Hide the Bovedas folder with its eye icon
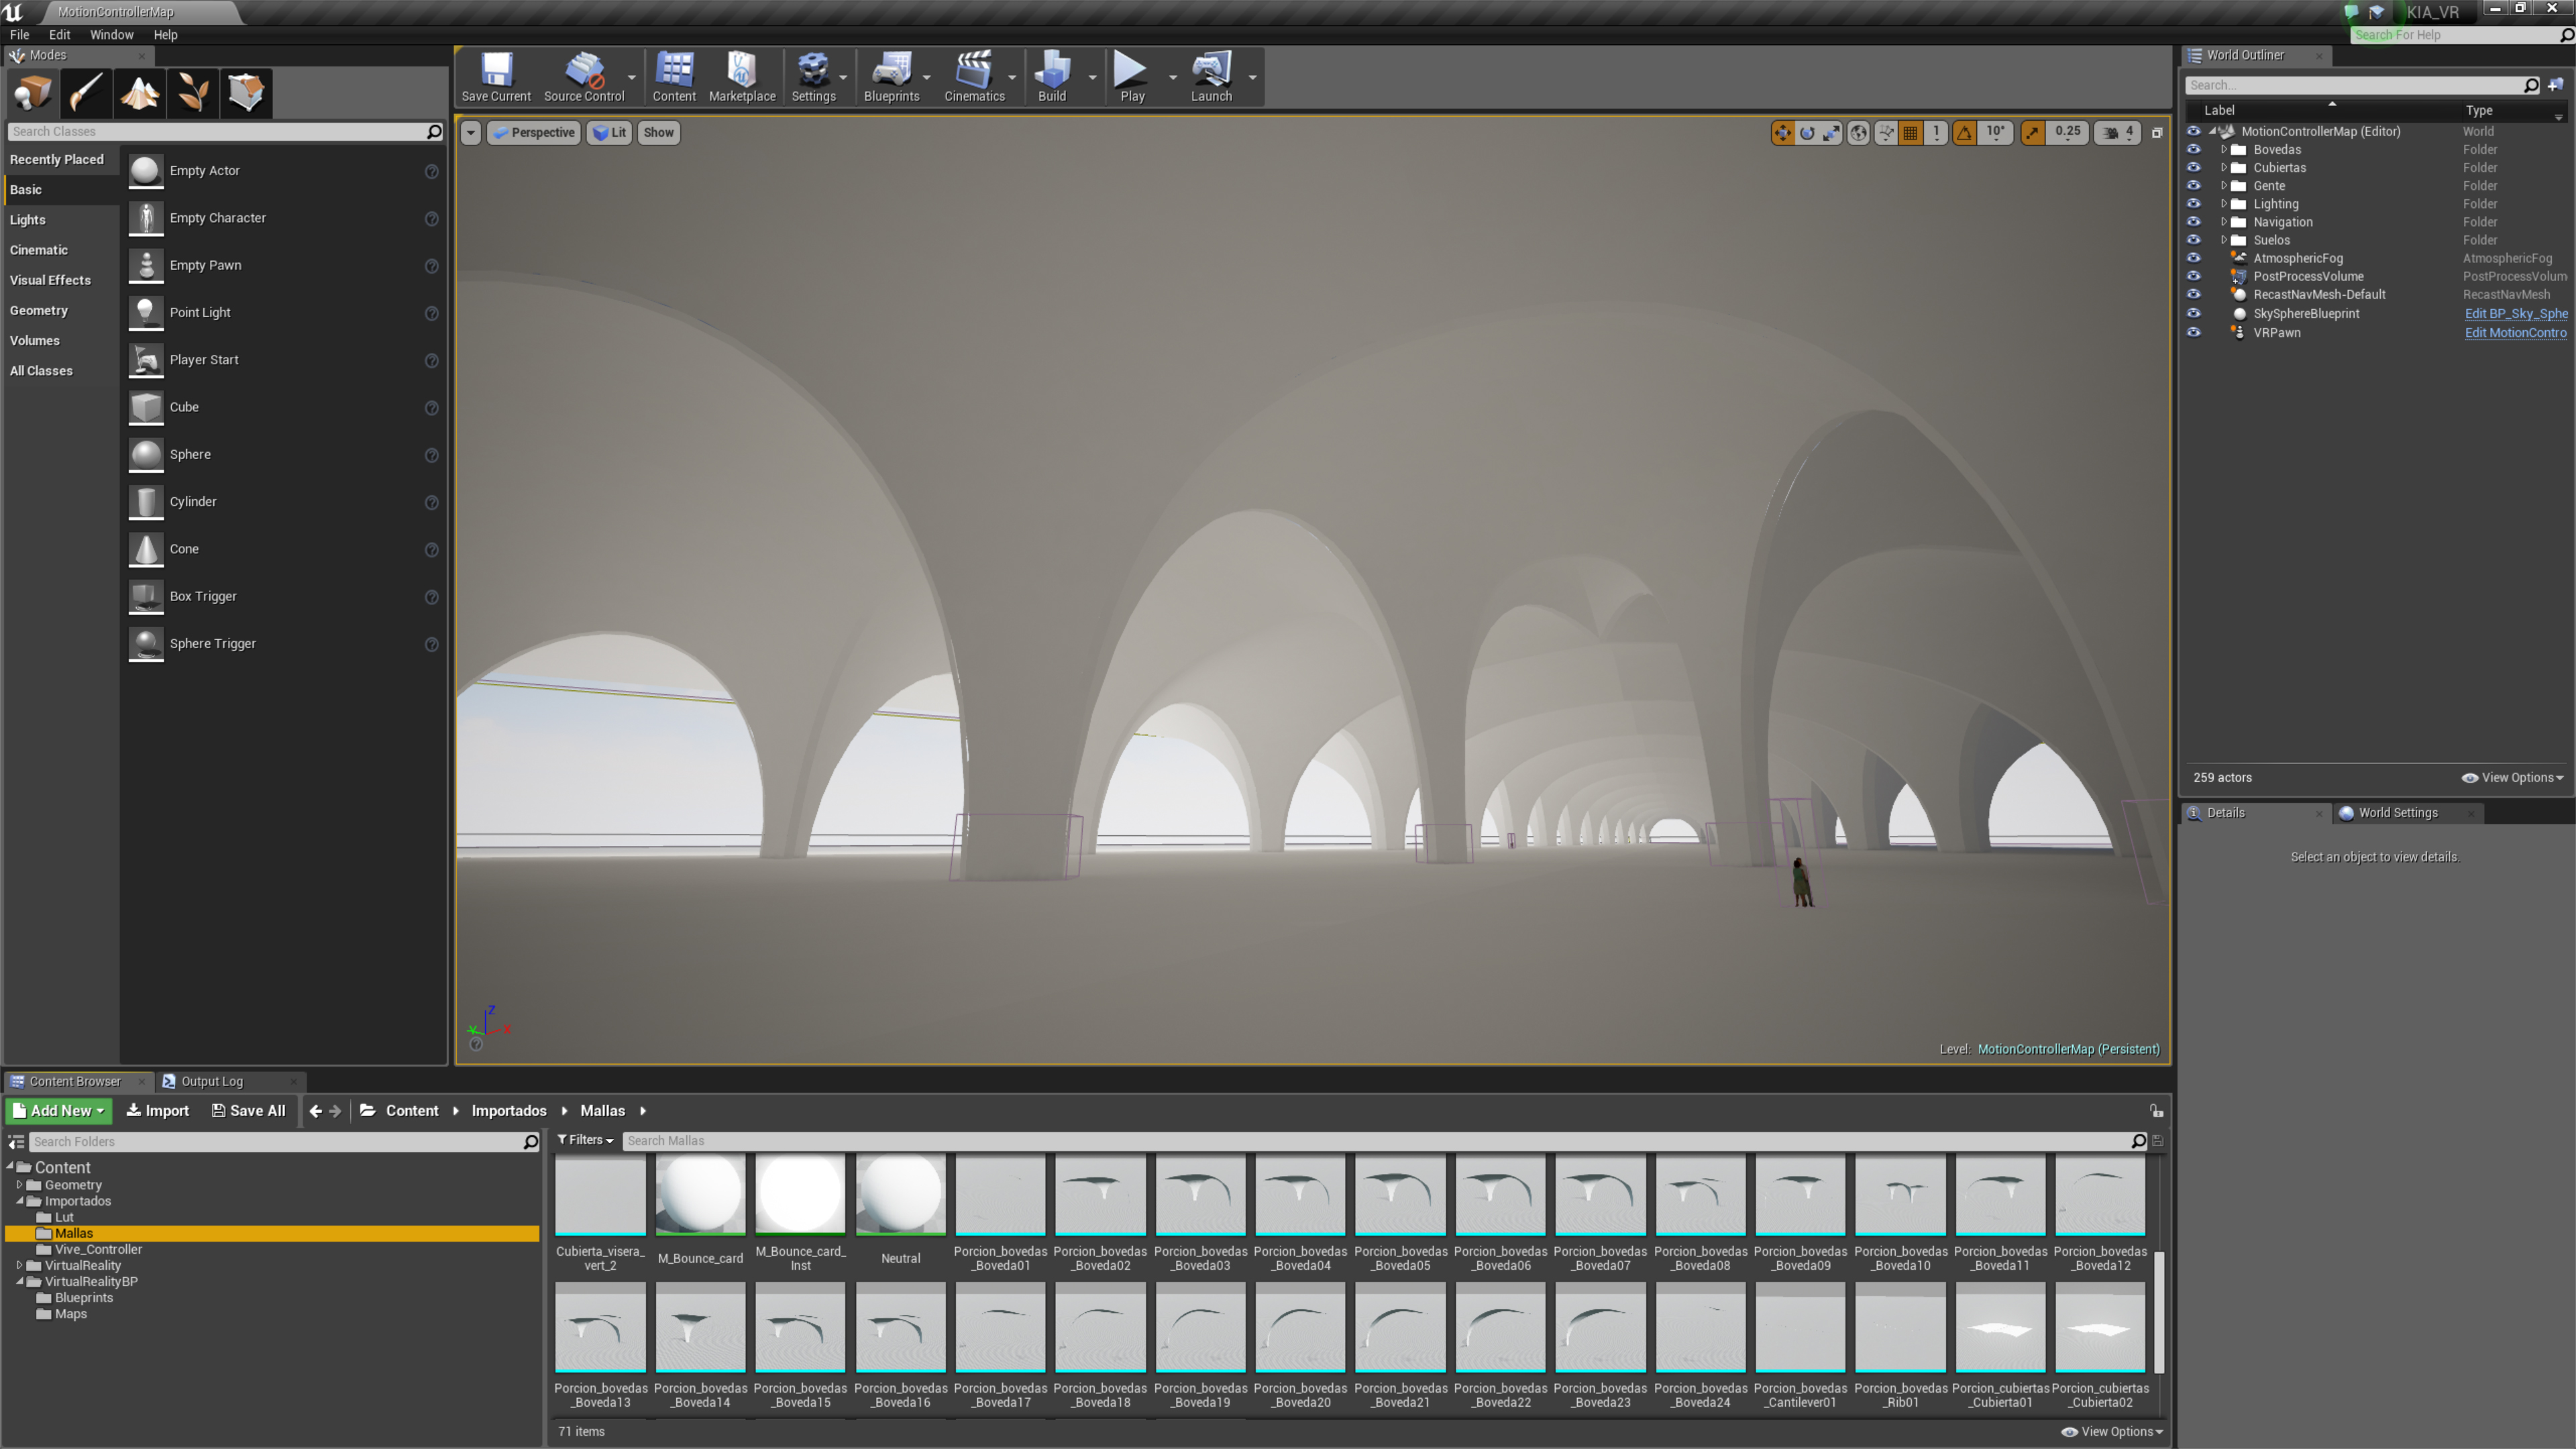 (x=2193, y=149)
